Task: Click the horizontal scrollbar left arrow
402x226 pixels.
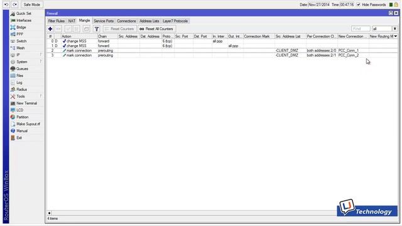Action: pyautogui.click(x=49, y=213)
